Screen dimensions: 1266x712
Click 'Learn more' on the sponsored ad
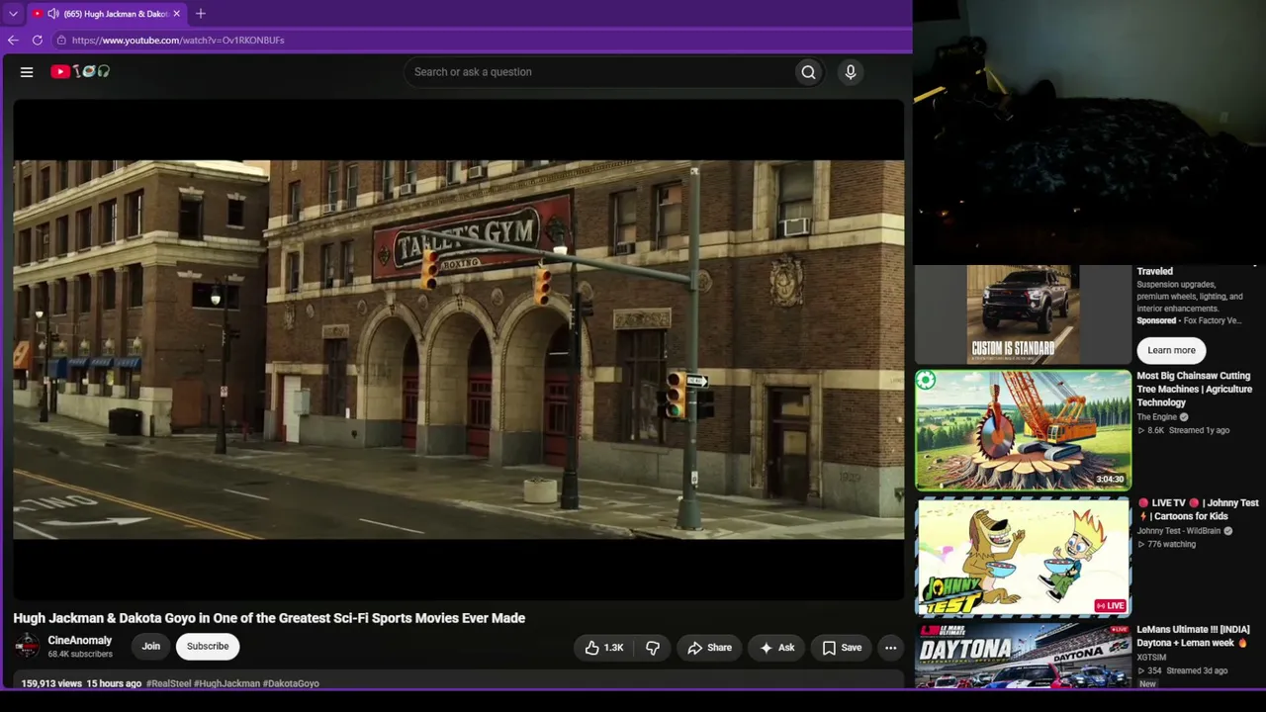coord(1171,350)
